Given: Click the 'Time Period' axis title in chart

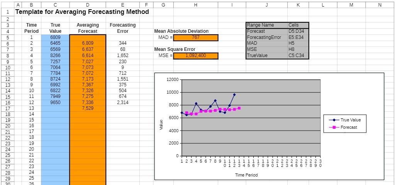Looking at the screenshot, I should click(246, 175).
